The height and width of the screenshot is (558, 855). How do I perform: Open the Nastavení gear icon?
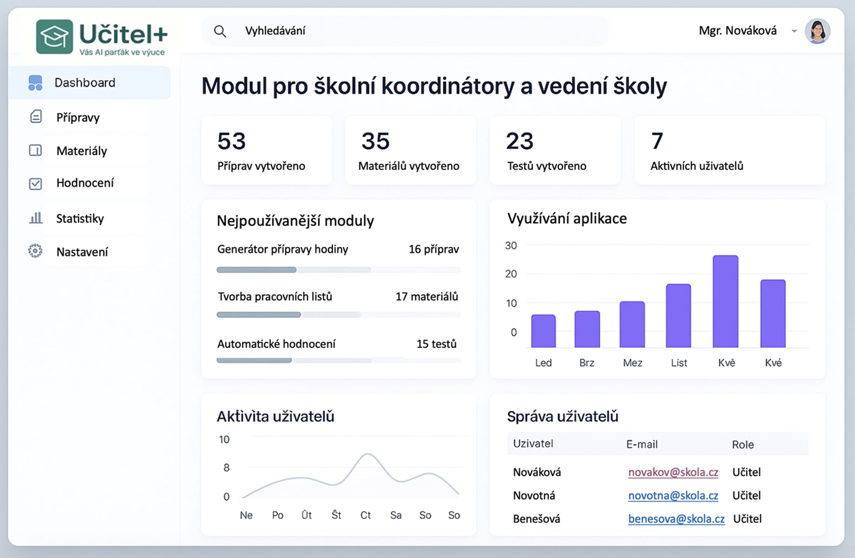[35, 251]
